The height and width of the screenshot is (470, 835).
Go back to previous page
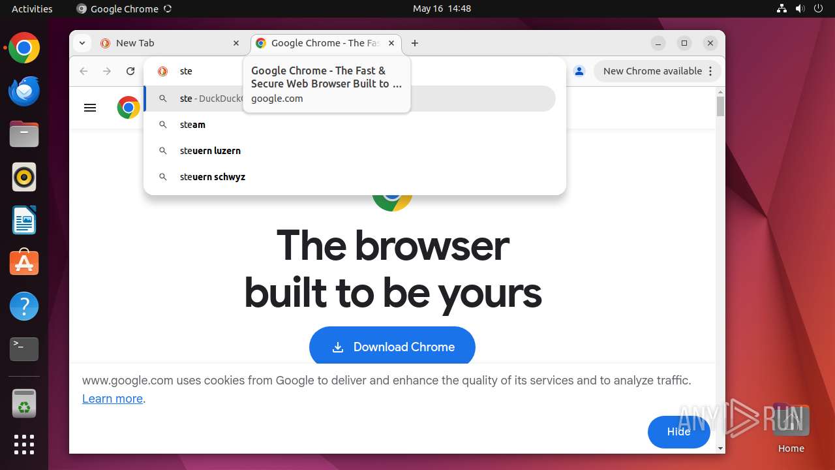coord(83,71)
